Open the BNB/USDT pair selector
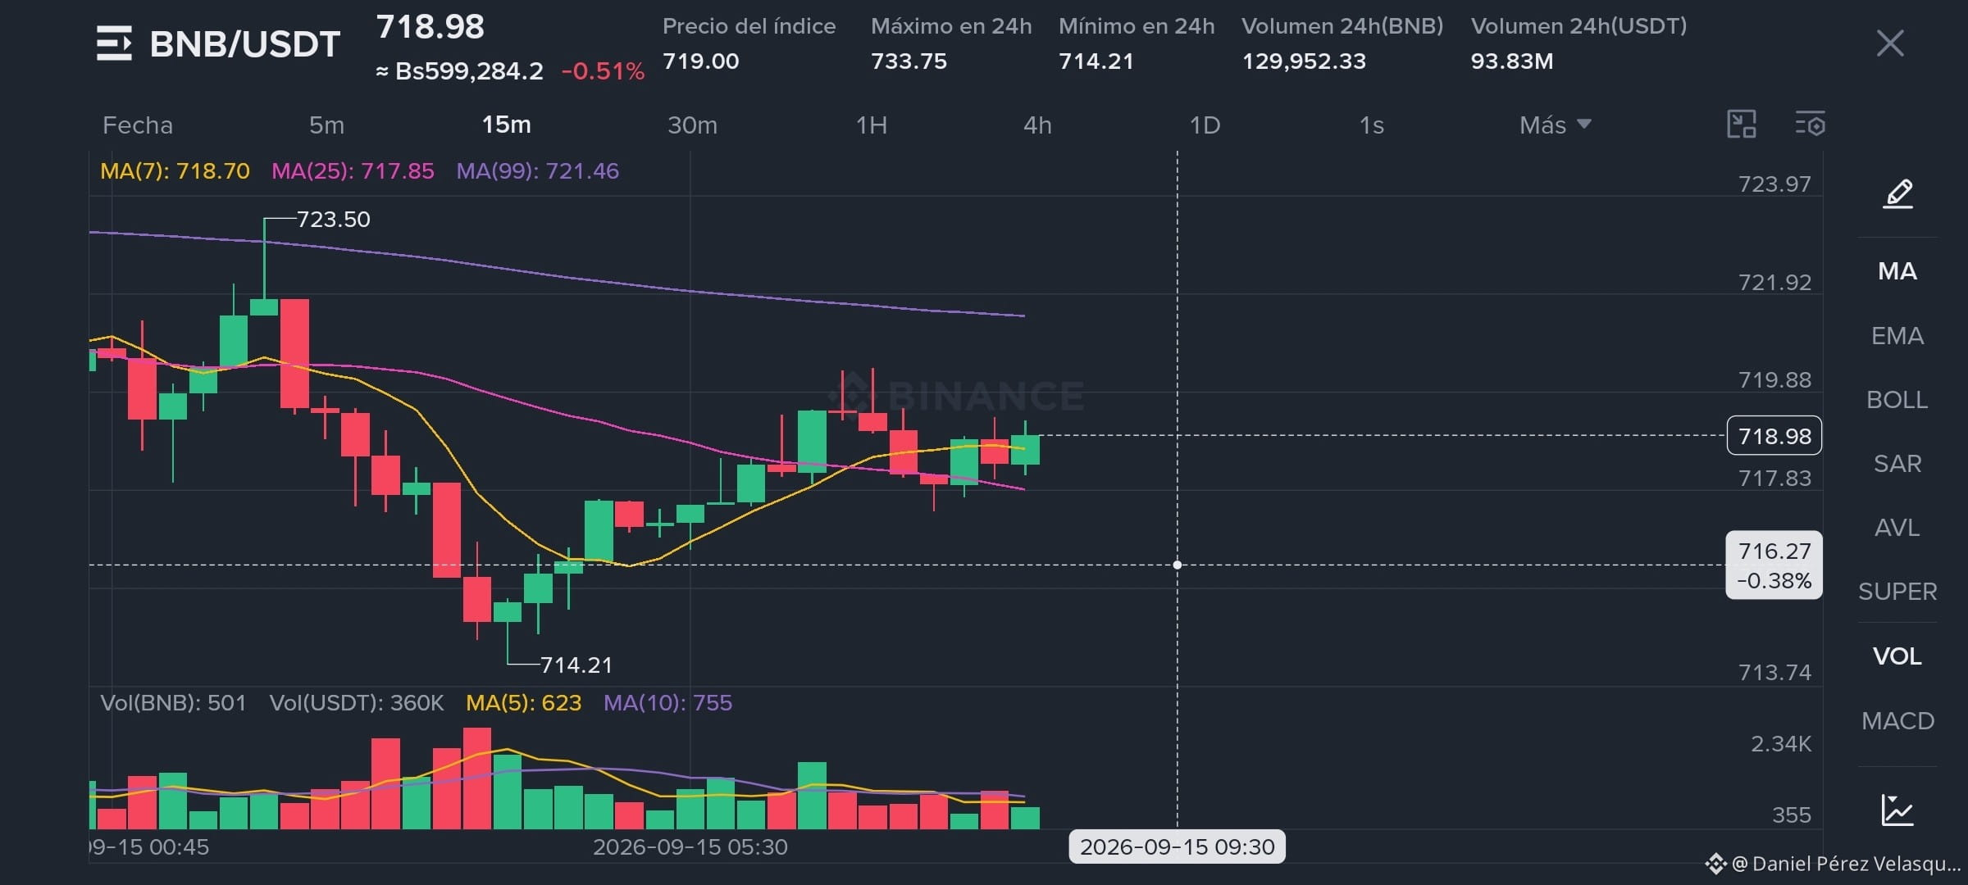This screenshot has height=885, width=1968. (x=244, y=43)
